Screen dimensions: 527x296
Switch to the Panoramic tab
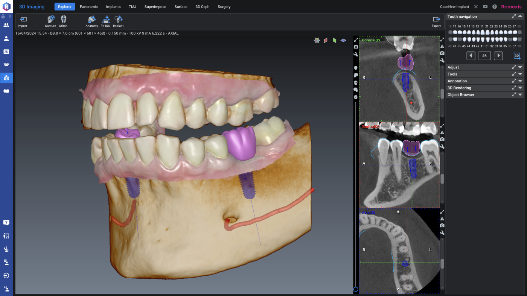[88, 7]
